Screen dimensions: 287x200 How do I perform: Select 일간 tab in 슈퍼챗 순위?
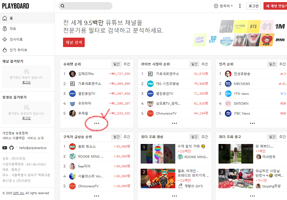(x=116, y=64)
